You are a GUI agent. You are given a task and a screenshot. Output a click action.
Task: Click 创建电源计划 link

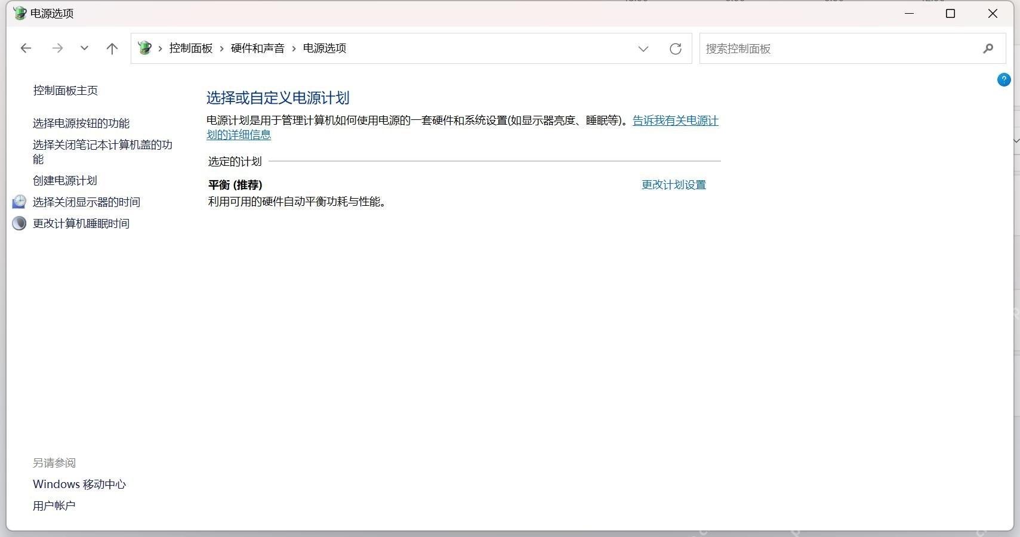[x=65, y=181]
